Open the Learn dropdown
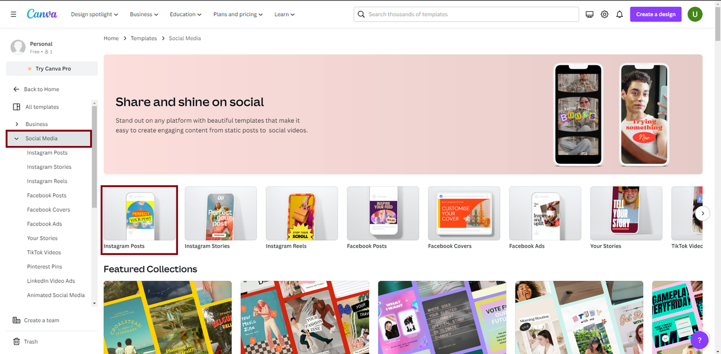 pyautogui.click(x=284, y=14)
